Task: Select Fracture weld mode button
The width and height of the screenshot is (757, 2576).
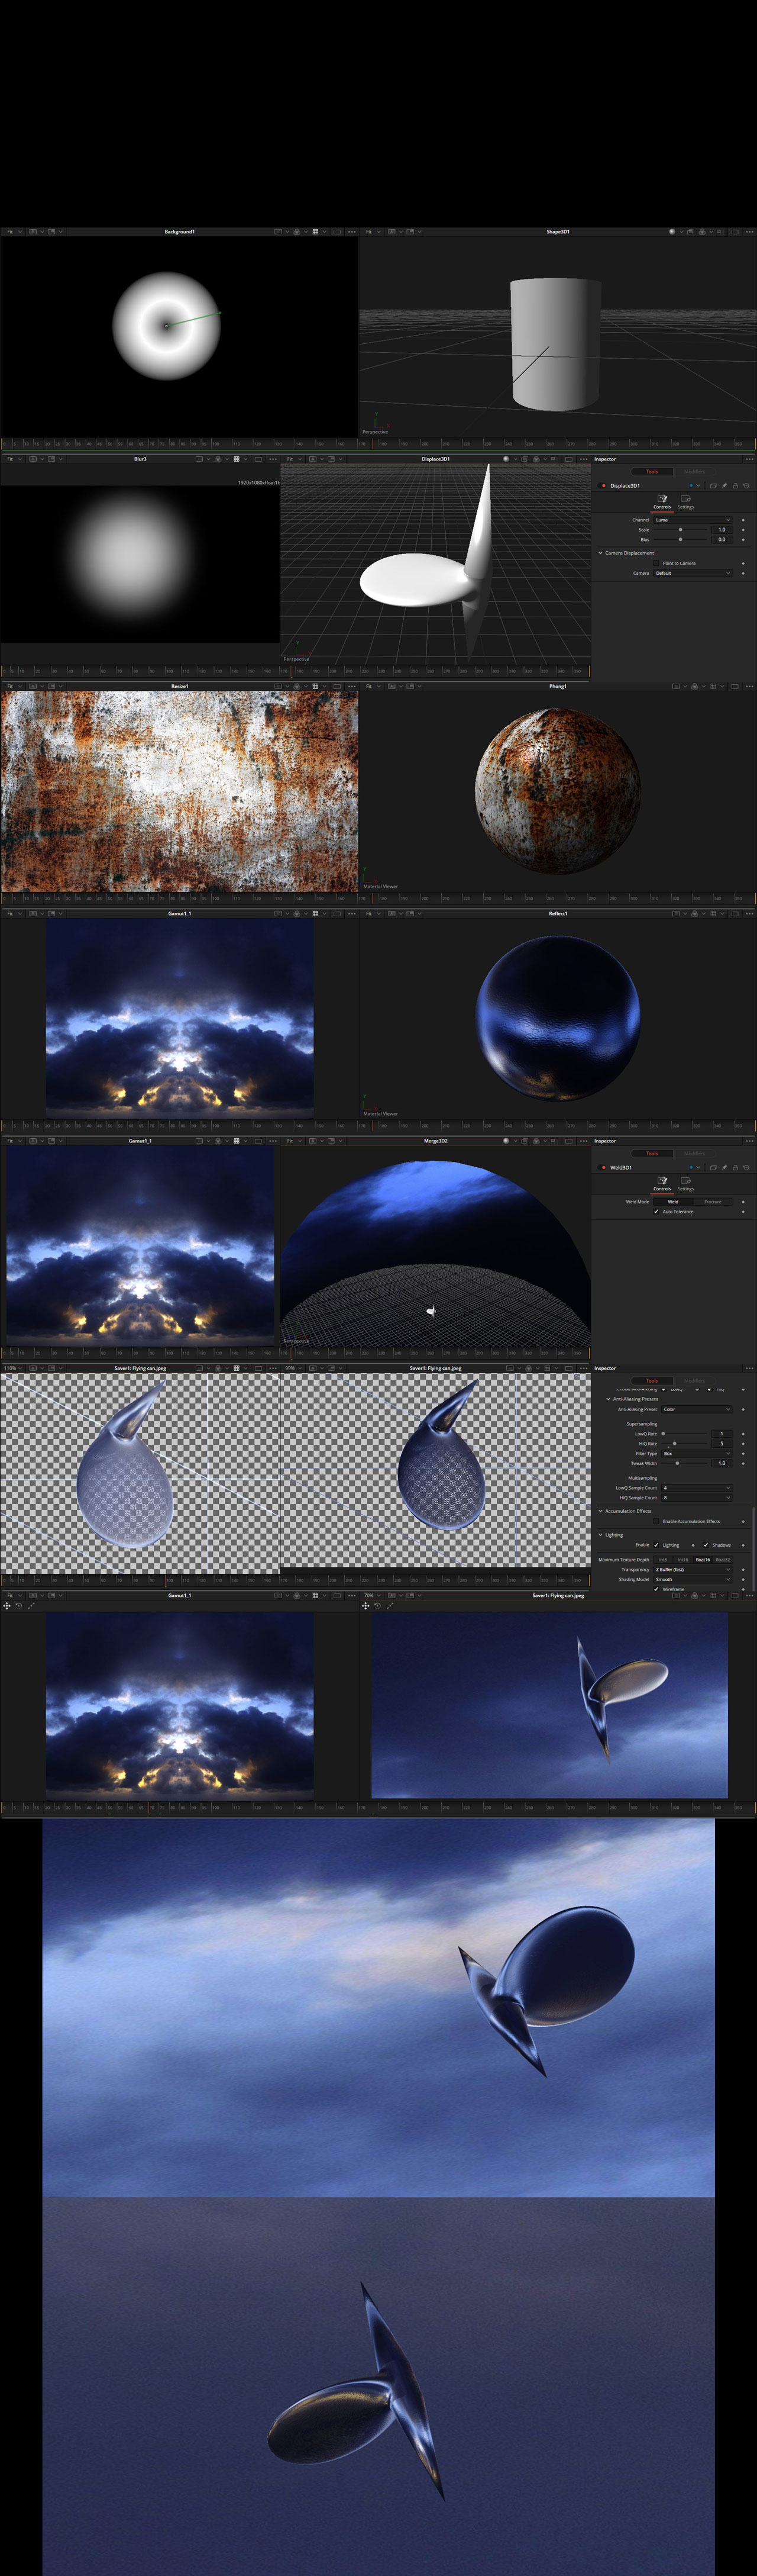Action: coord(713,1202)
